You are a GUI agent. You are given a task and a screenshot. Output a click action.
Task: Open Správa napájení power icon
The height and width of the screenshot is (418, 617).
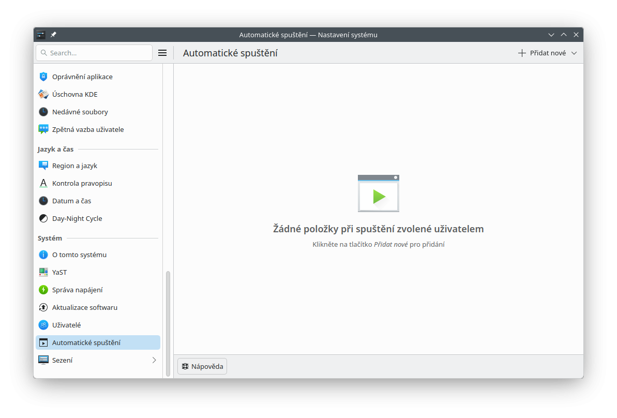(43, 290)
